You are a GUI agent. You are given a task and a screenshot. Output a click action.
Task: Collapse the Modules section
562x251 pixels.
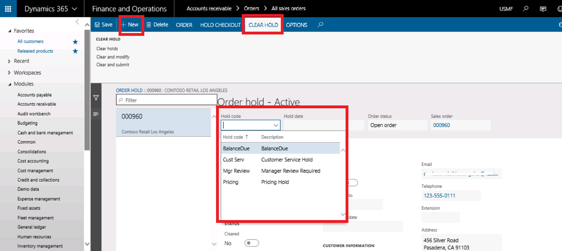pyautogui.click(x=10, y=84)
